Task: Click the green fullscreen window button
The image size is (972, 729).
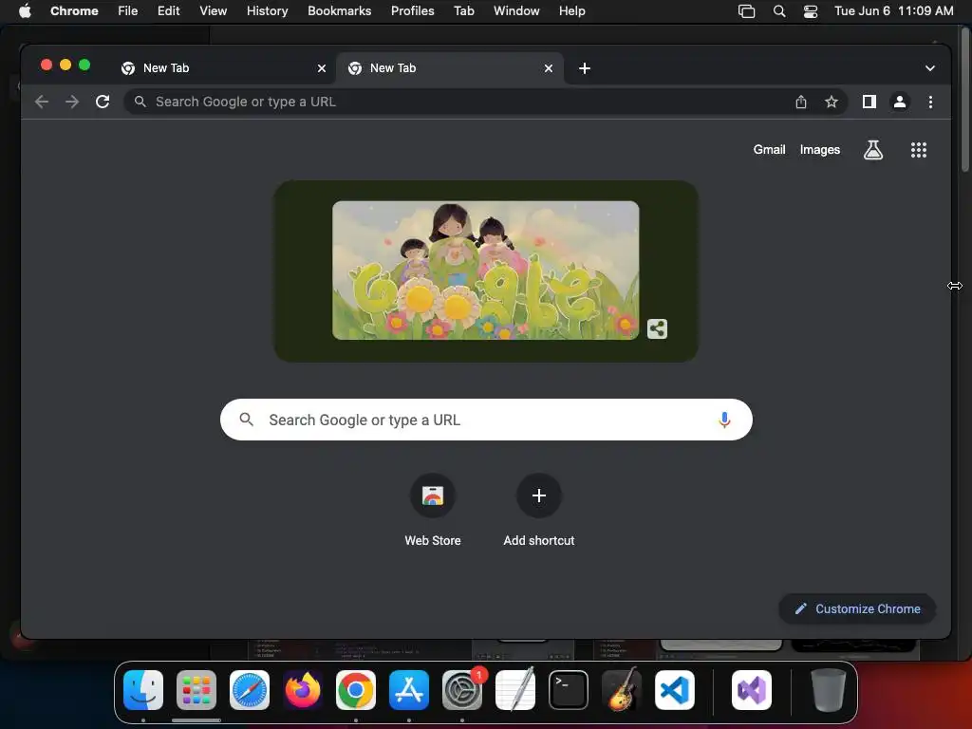Action: tap(84, 65)
